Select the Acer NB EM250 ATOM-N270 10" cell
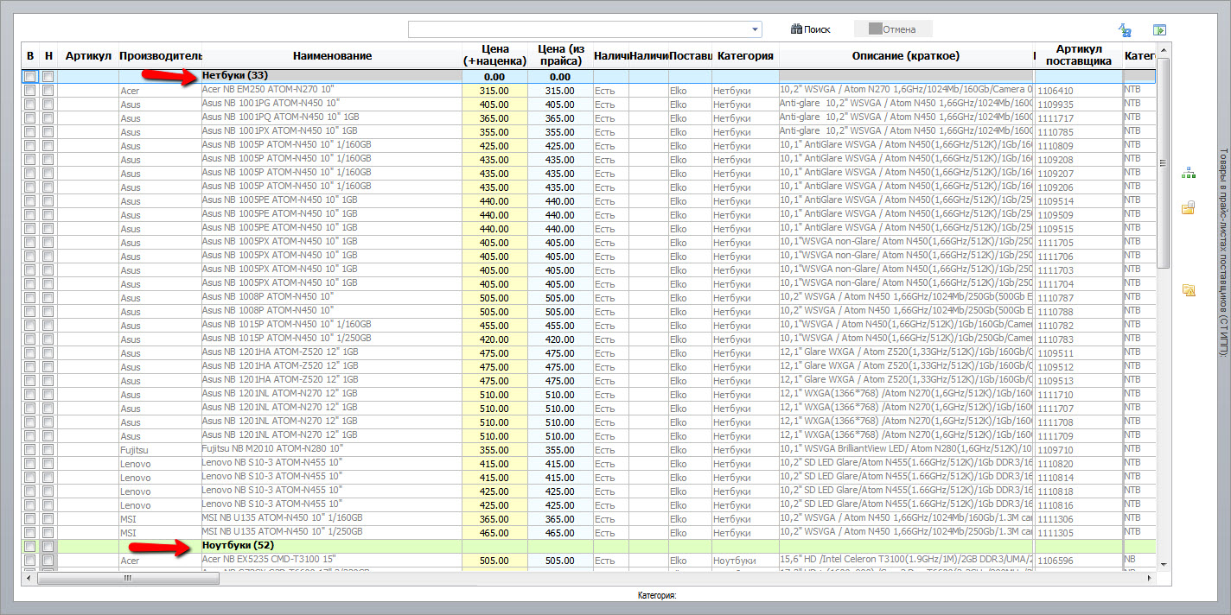The image size is (1231, 615). [x=332, y=91]
